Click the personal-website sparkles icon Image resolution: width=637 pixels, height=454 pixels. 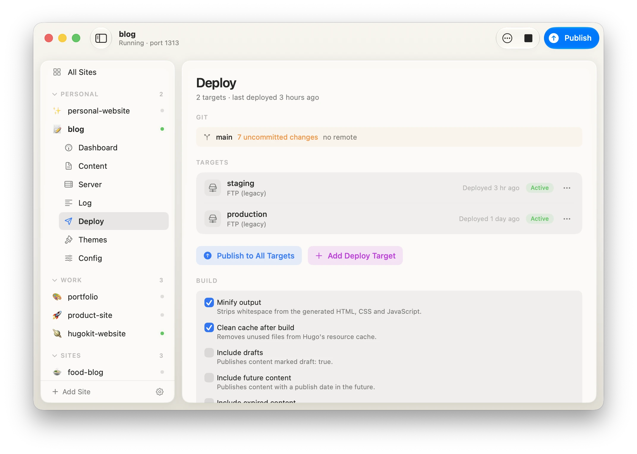pyautogui.click(x=57, y=111)
